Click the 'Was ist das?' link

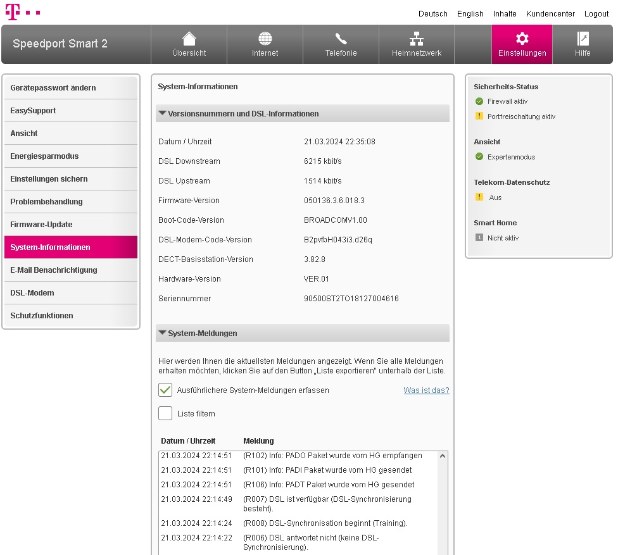[x=426, y=390]
